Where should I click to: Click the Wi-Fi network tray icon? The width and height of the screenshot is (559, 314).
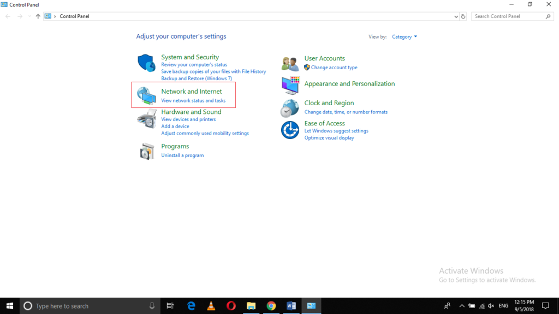(481, 306)
